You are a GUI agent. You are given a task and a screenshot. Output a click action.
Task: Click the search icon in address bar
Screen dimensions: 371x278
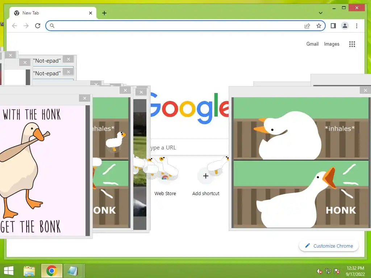(52, 26)
